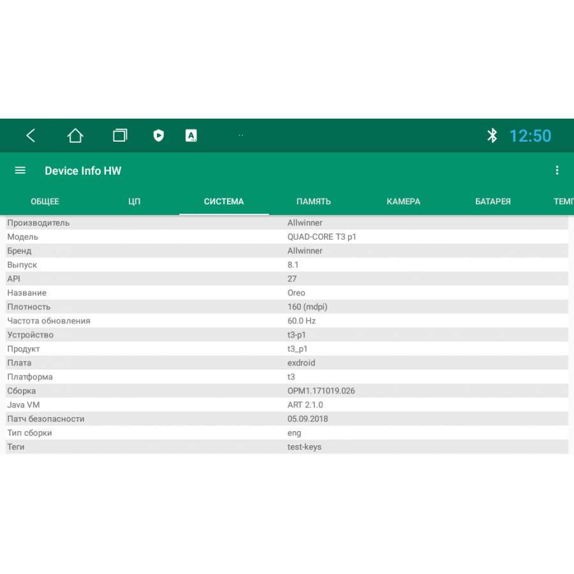This screenshot has height=574, width=574.
Task: Select the Тип сборки row label
Action: click(x=29, y=433)
